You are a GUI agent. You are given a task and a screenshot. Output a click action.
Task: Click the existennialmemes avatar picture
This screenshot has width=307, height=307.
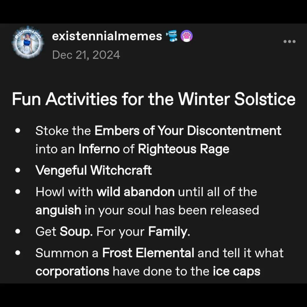[x=28, y=43]
